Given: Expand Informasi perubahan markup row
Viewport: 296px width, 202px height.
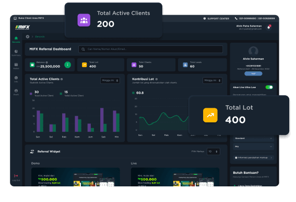Looking at the screenshot, I should click(253, 158).
